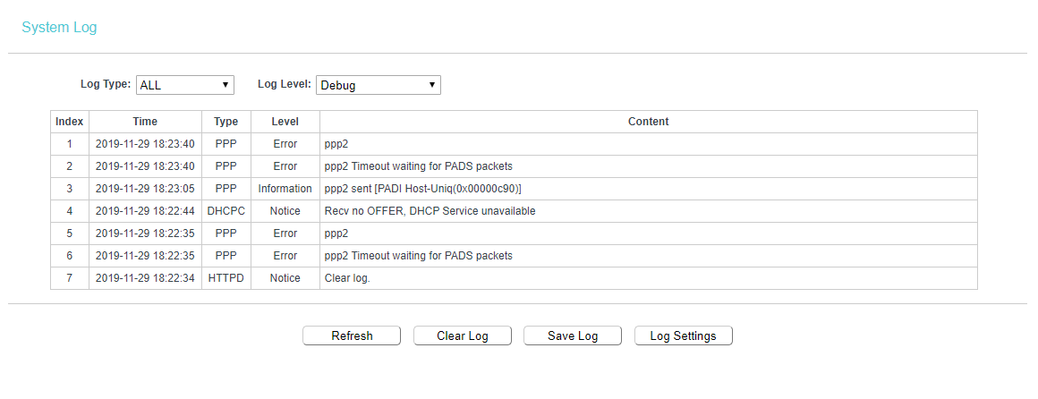Expand the Log Level dropdown
1038x399 pixels.
(378, 85)
